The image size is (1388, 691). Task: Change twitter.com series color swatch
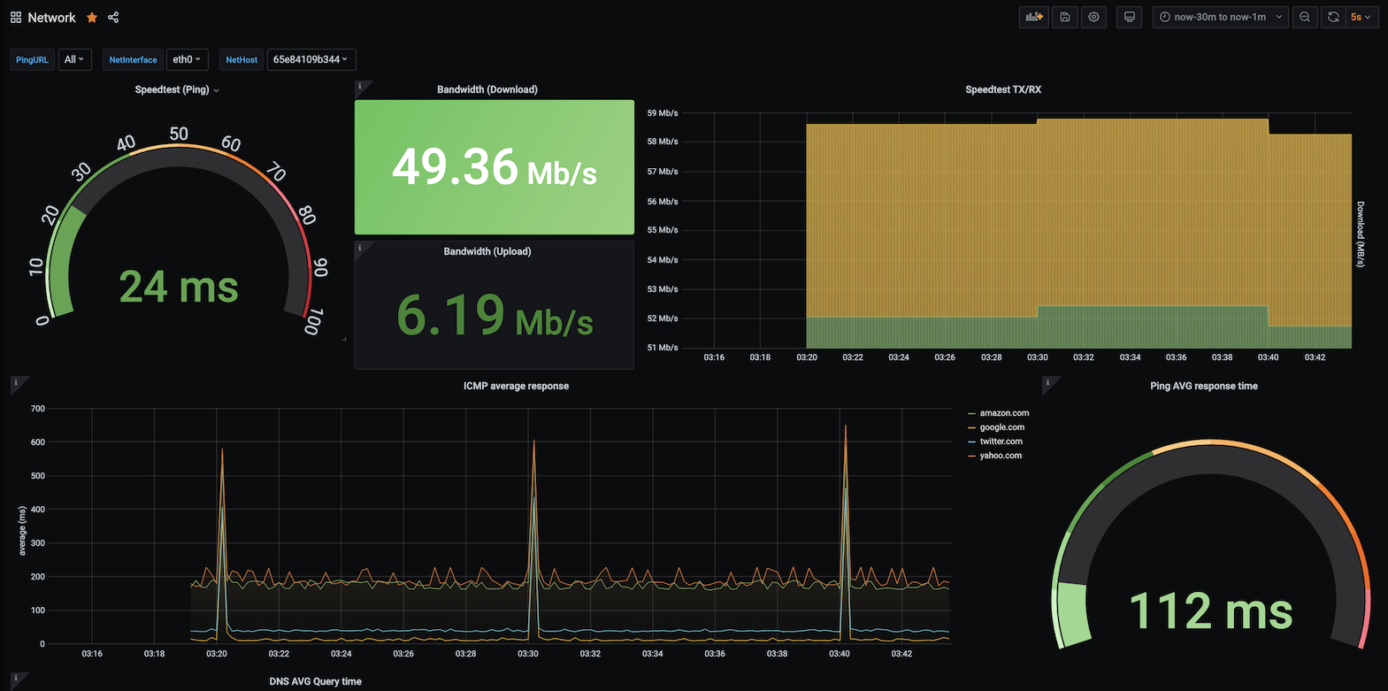[x=972, y=441]
